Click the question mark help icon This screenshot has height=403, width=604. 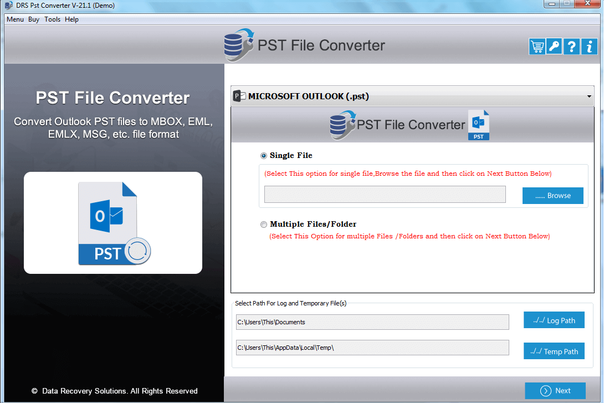[x=571, y=46]
